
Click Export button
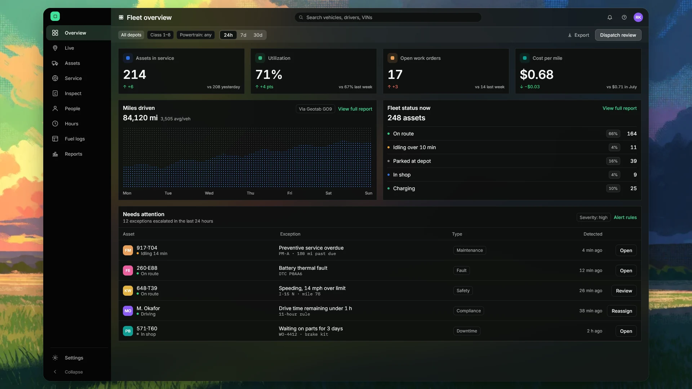578,35
